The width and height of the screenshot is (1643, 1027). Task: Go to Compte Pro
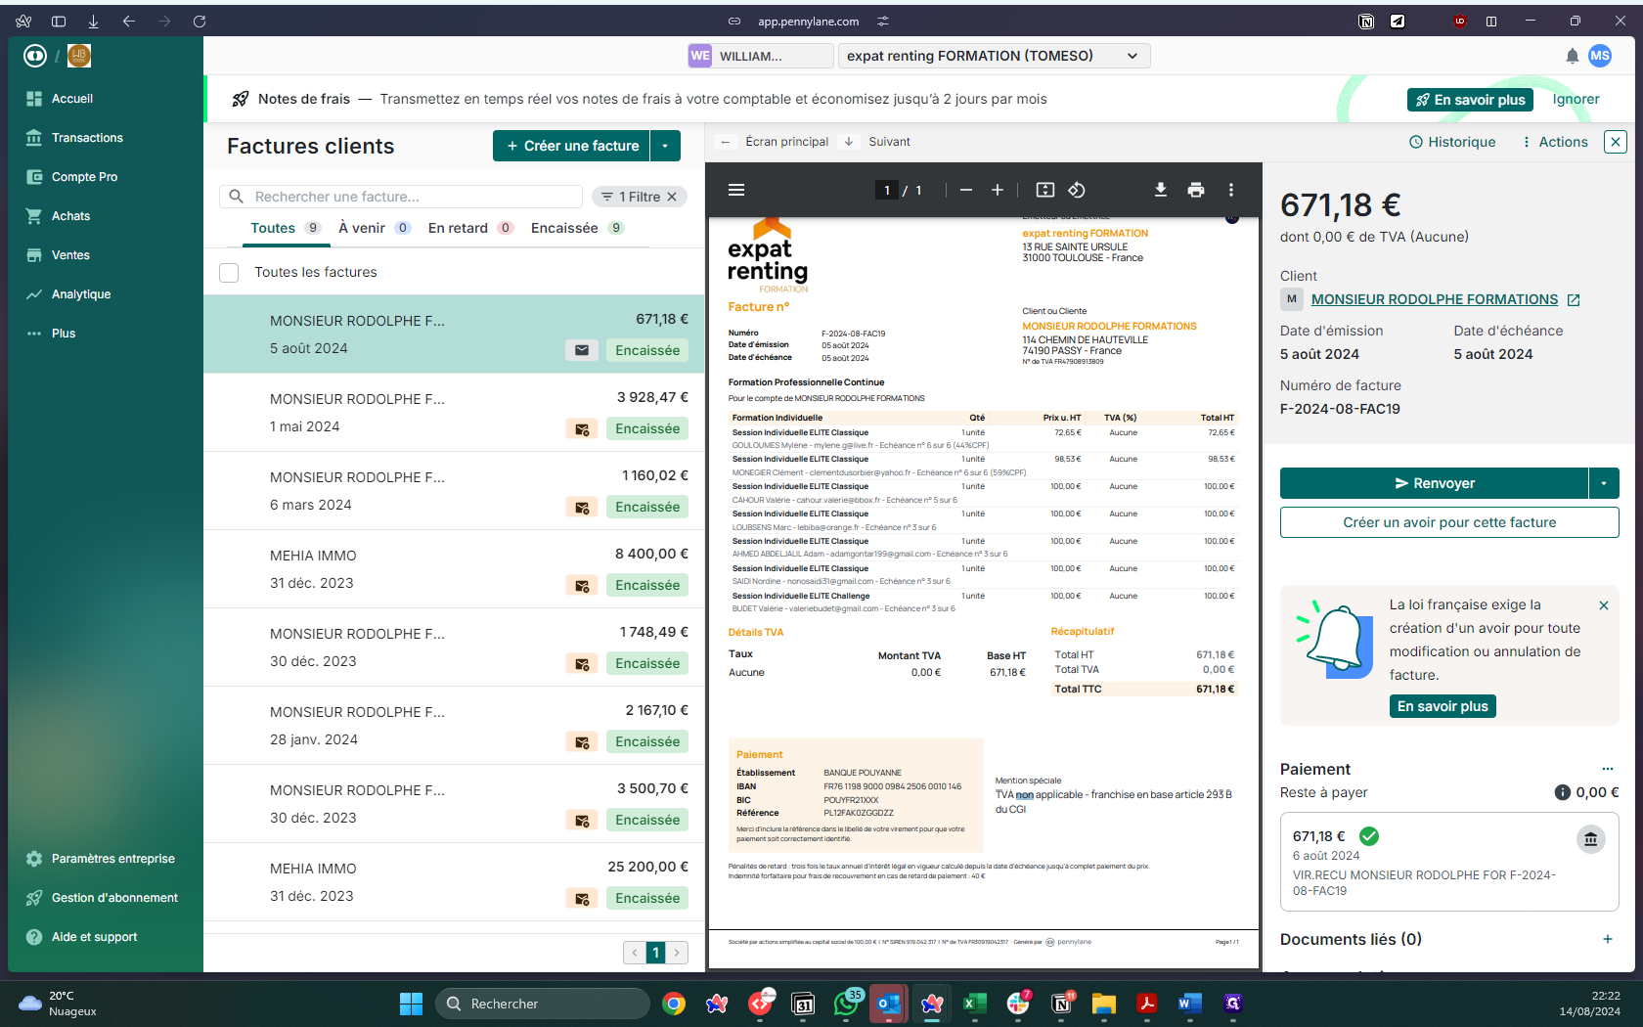(x=84, y=177)
